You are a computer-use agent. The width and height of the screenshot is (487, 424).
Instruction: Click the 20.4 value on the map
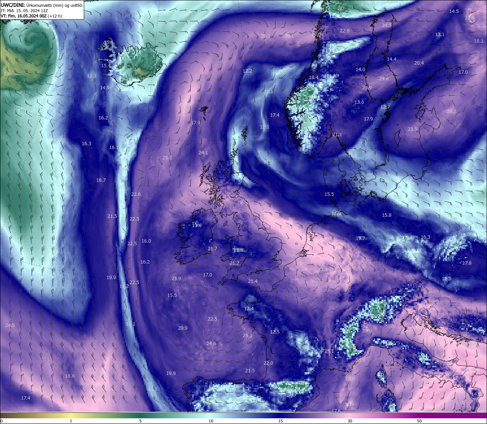tap(419, 63)
